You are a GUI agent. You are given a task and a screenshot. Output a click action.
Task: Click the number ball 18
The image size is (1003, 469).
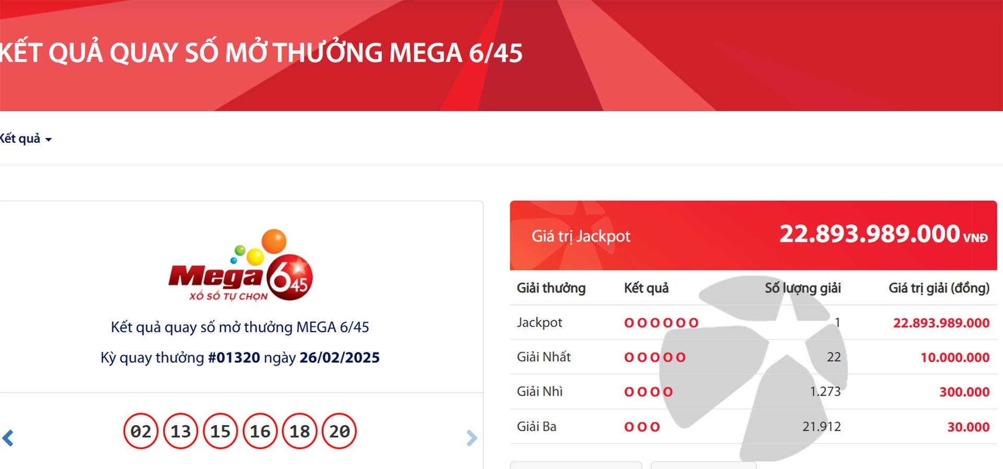300,431
